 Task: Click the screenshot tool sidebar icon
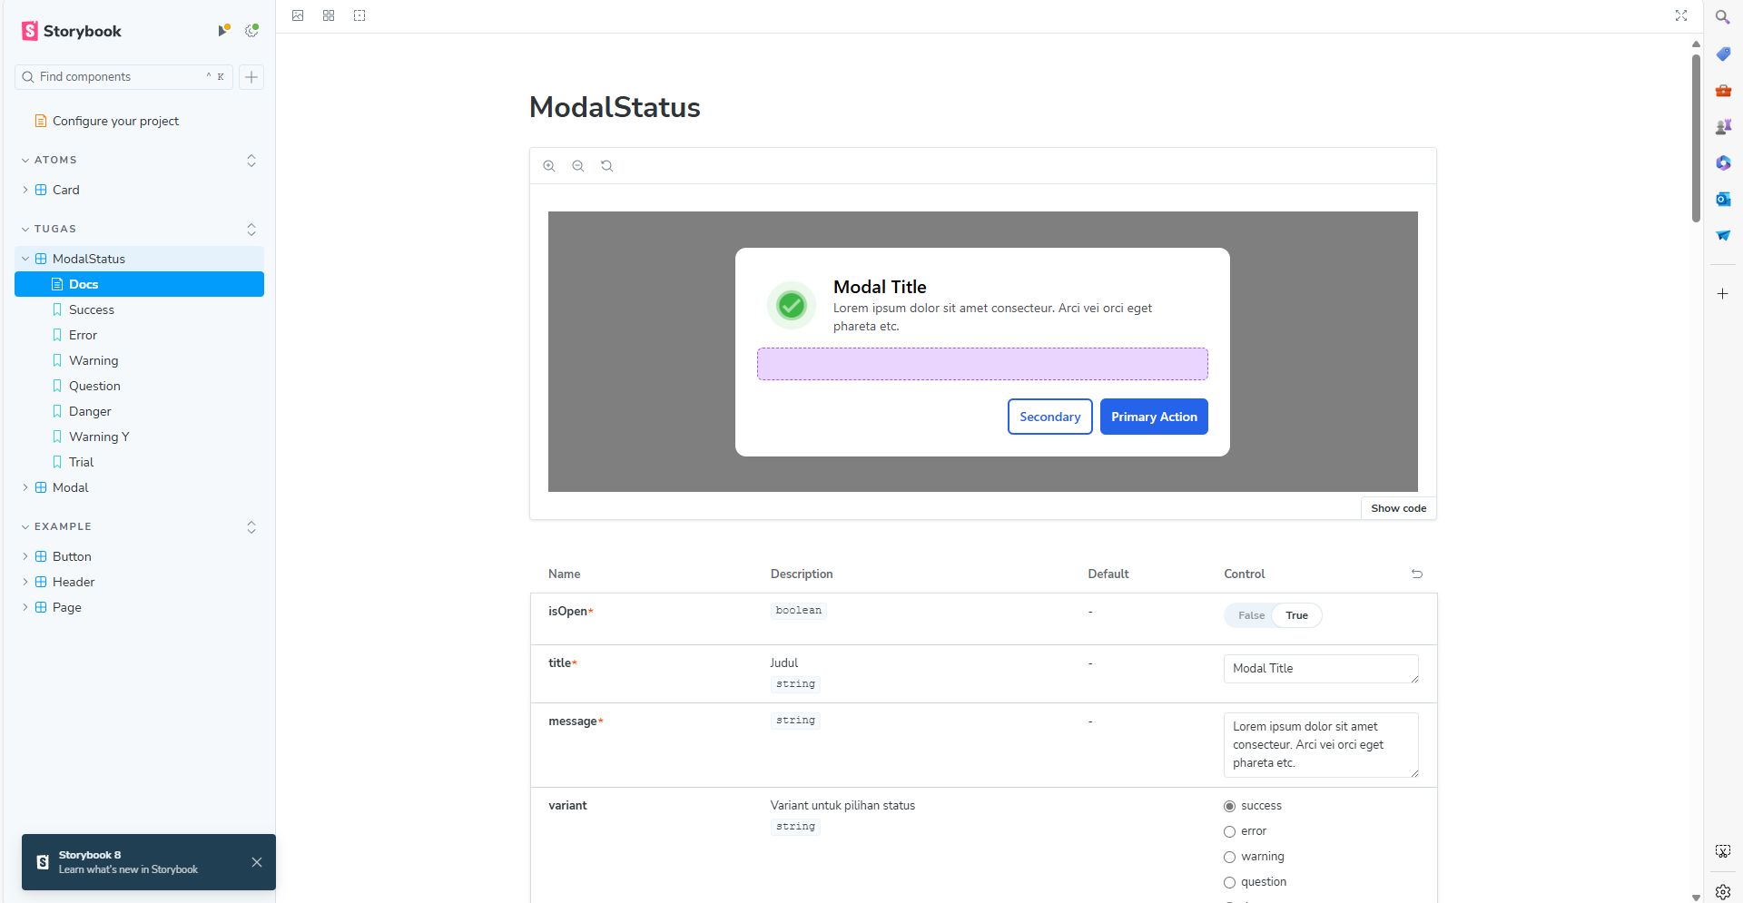coord(1723,851)
